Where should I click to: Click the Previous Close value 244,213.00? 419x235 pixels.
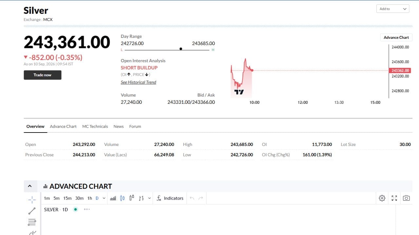click(x=84, y=155)
